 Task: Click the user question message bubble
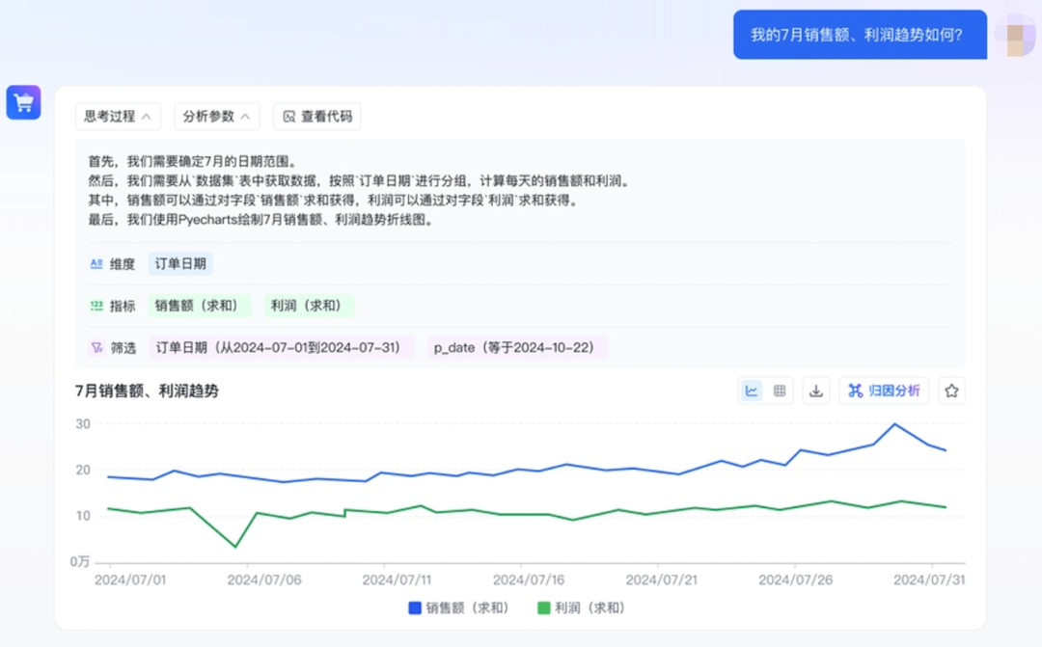coord(860,35)
